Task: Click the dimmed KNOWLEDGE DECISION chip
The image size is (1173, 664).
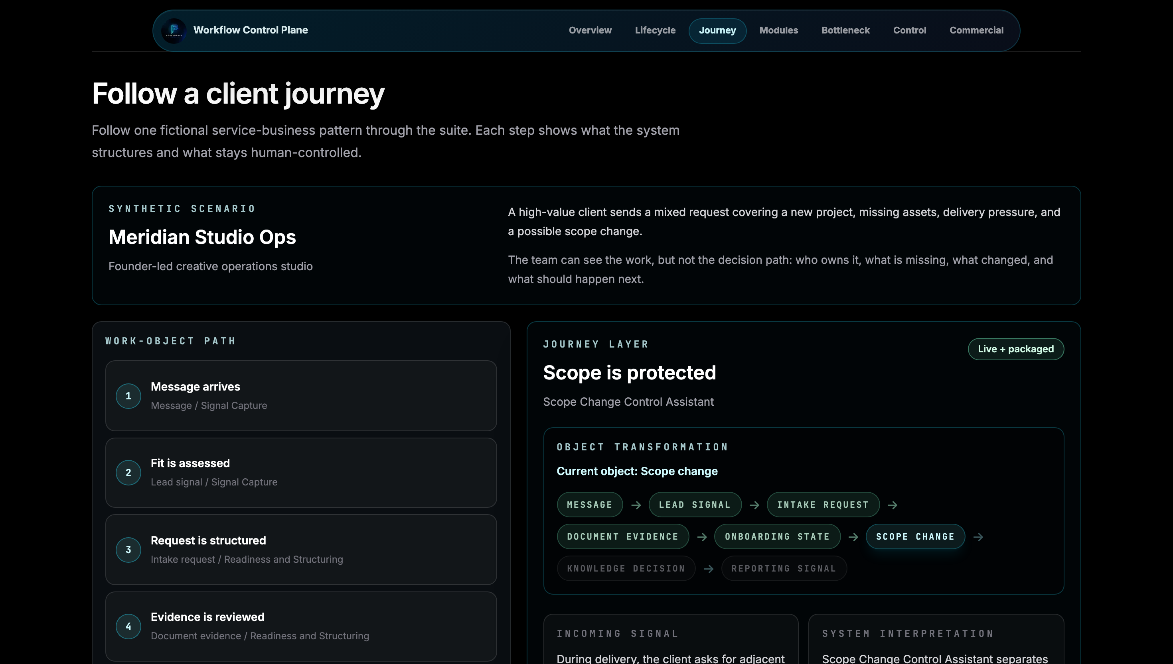Action: [x=626, y=568]
